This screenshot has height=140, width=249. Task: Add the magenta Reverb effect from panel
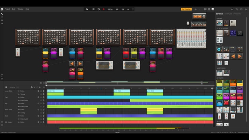(x=226, y=96)
